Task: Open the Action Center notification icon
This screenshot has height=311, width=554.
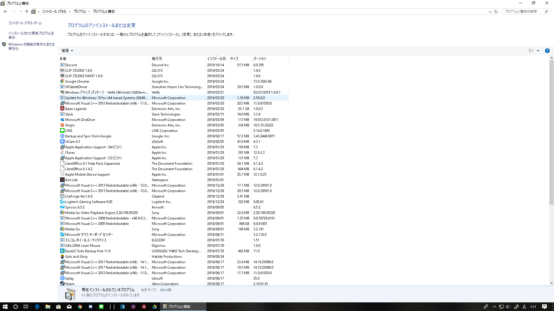Action: coord(544,307)
